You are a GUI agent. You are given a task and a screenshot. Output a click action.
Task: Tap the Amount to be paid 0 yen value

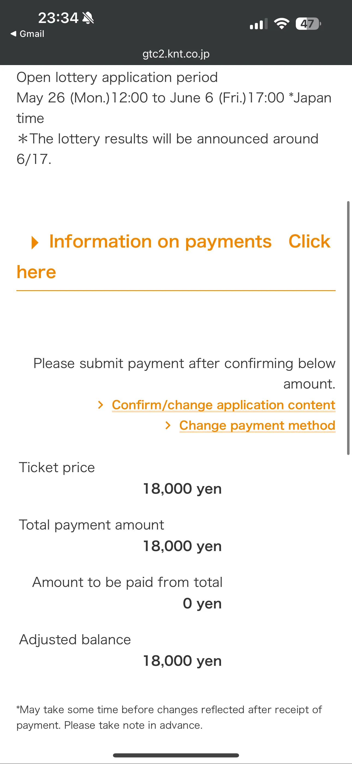[x=202, y=603]
